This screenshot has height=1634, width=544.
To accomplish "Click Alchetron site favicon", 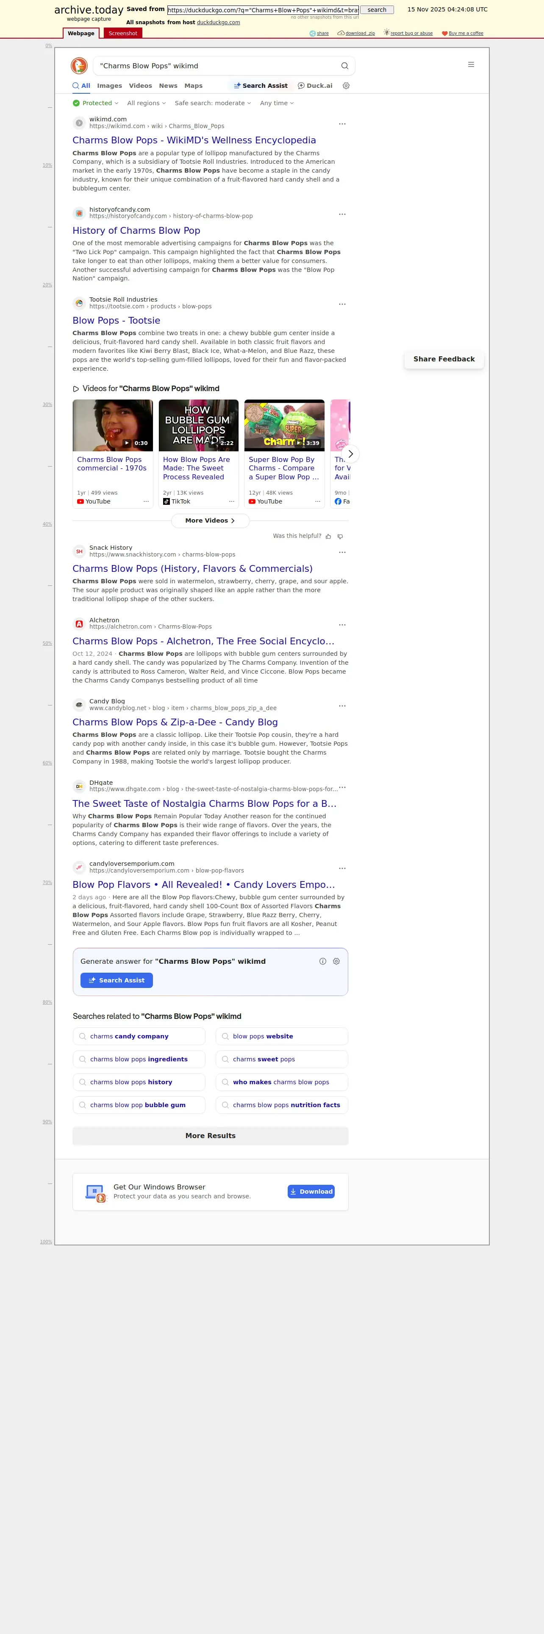I will pyautogui.click(x=79, y=624).
